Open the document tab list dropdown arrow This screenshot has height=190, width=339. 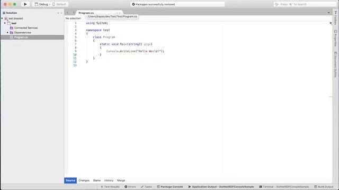(x=328, y=13)
